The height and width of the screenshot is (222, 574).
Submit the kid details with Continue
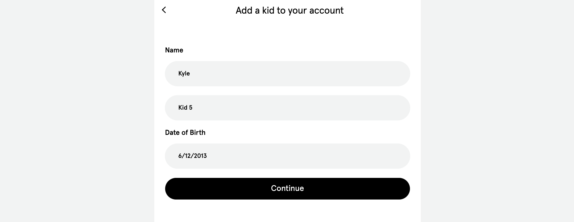point(287,188)
